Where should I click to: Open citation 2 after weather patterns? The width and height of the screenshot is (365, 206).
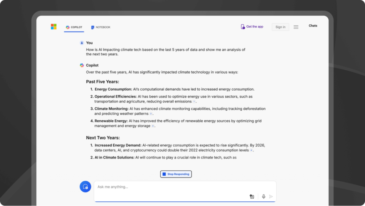(x=151, y=114)
